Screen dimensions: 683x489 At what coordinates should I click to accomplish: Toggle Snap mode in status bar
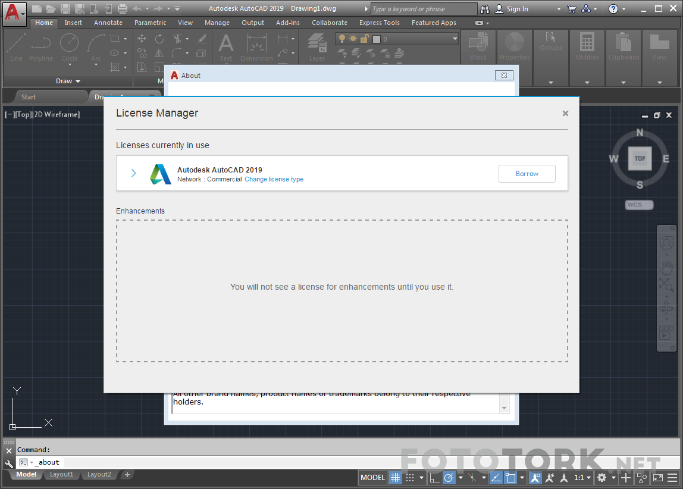(x=410, y=478)
